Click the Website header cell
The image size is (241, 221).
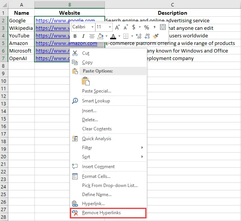coord(70,13)
